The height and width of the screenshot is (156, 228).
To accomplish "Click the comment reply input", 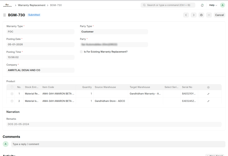I will [118, 144].
